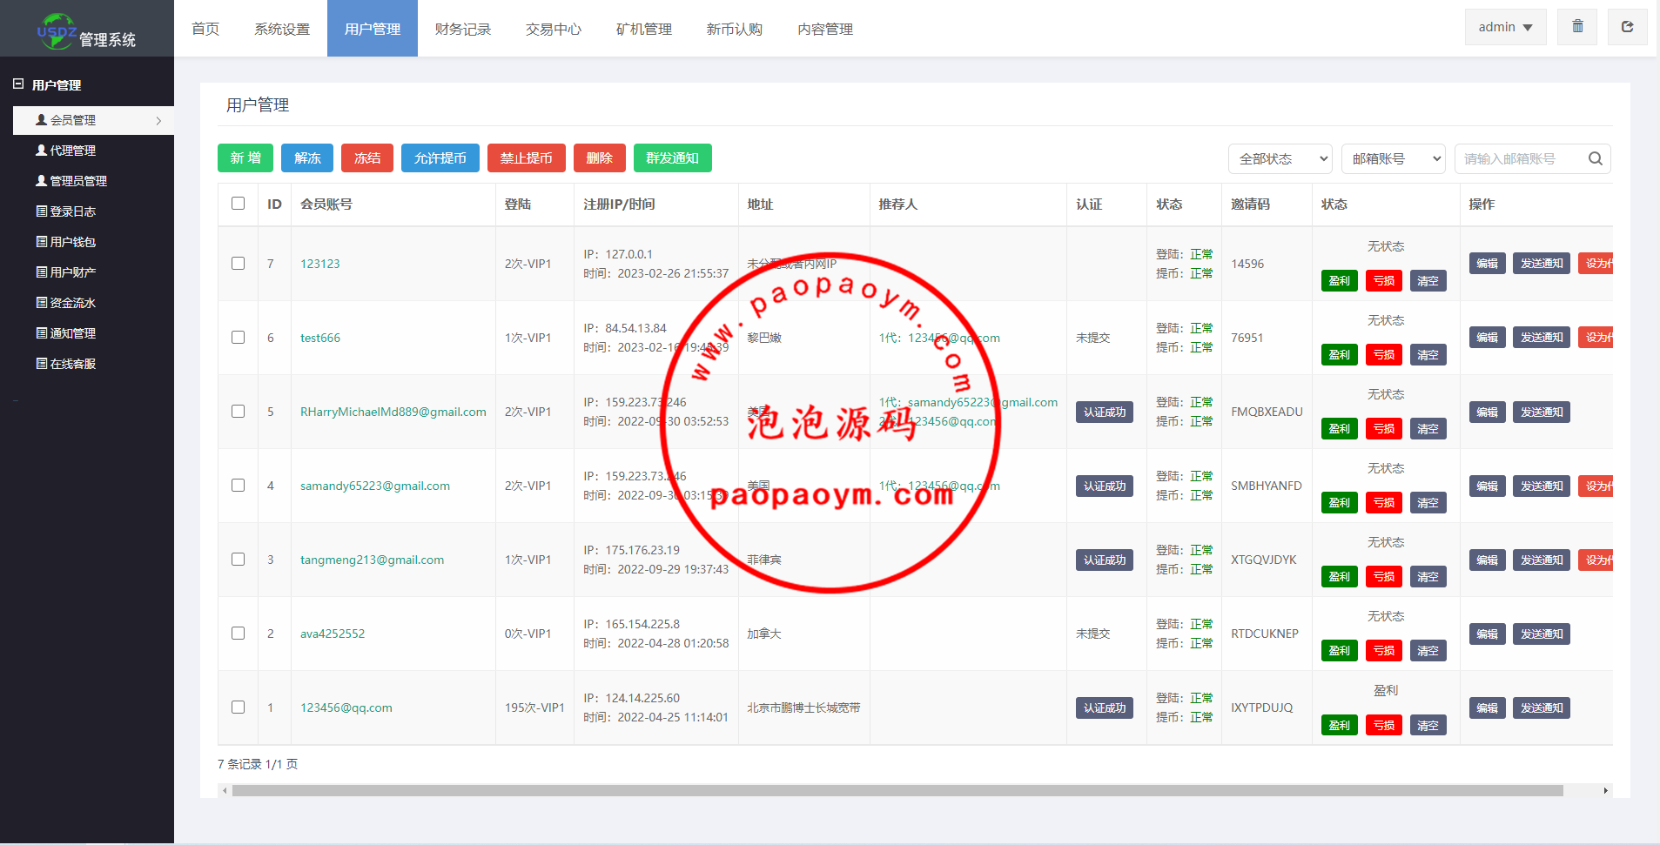This screenshot has height=845, width=1660.
Task: Click the horizontal scrollbar below table
Action: [897, 790]
